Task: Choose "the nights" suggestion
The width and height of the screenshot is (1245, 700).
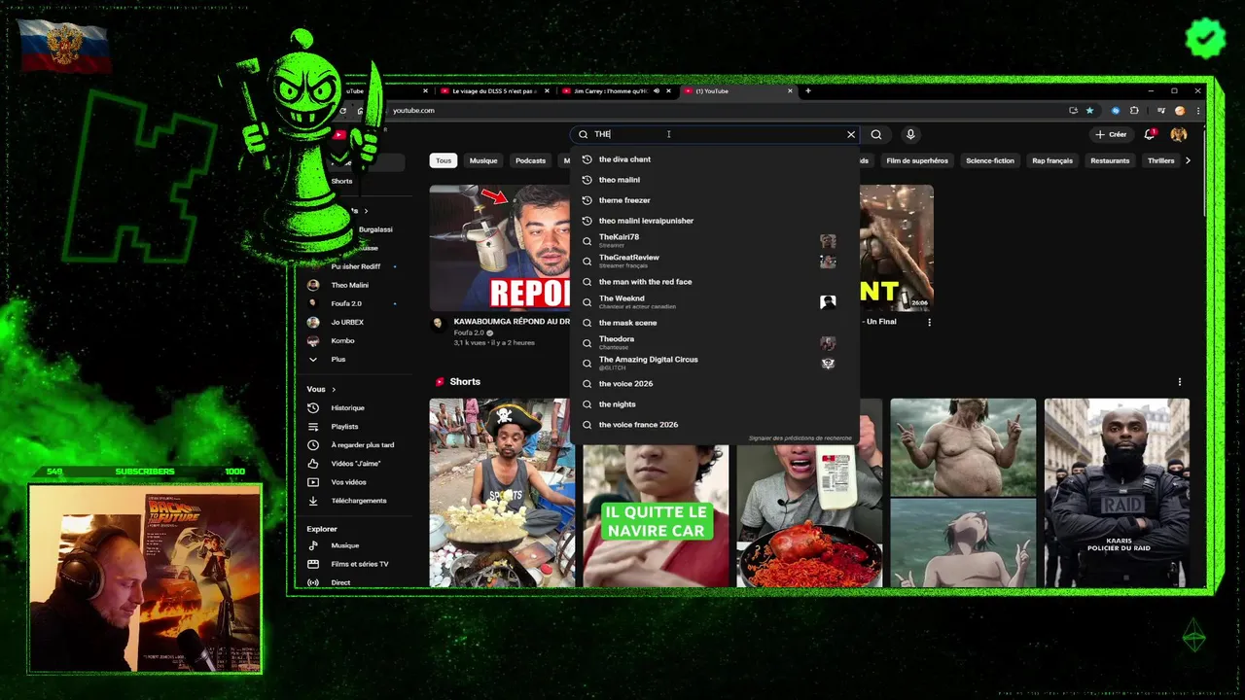Action: click(x=715, y=404)
